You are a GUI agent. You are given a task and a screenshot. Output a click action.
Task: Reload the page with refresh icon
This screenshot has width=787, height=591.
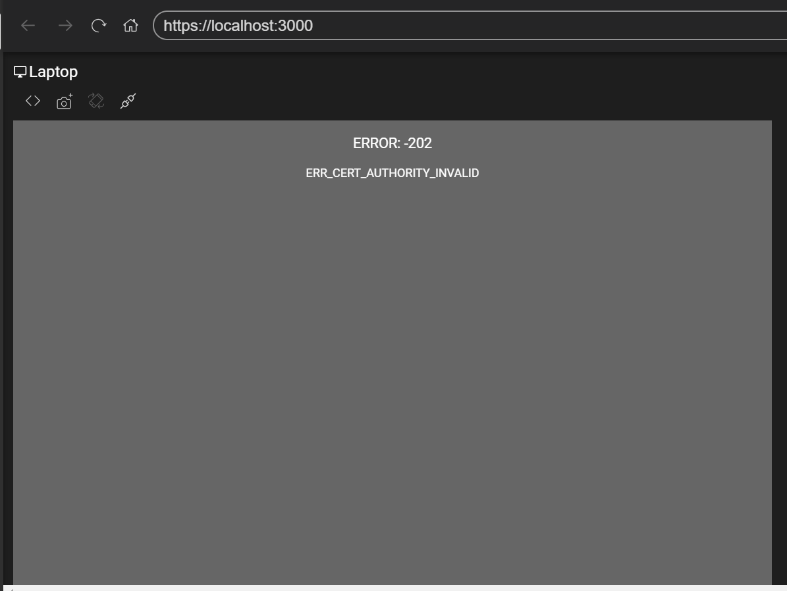98,26
